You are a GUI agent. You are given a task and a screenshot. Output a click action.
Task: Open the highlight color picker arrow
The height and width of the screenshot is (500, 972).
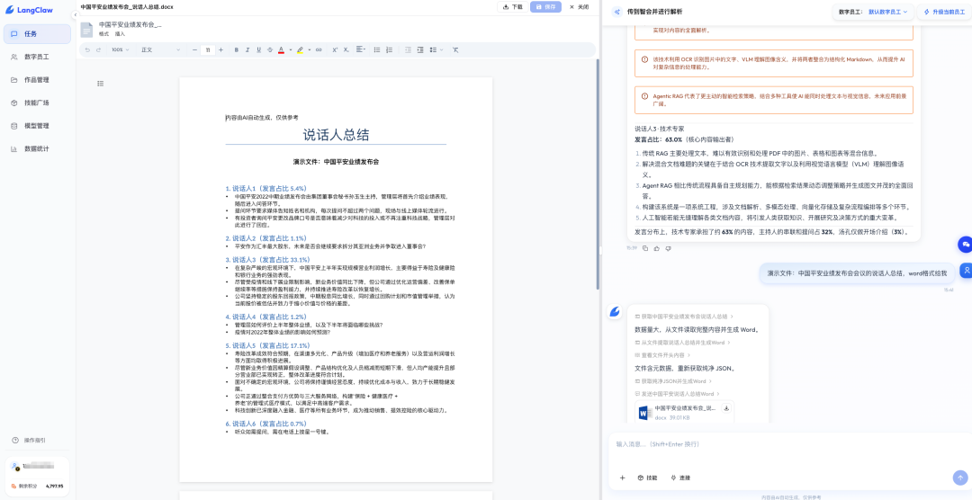click(x=309, y=49)
